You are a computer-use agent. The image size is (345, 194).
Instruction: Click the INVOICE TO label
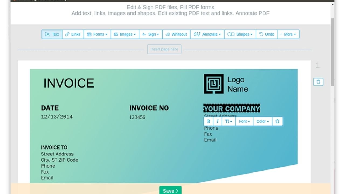(54, 148)
